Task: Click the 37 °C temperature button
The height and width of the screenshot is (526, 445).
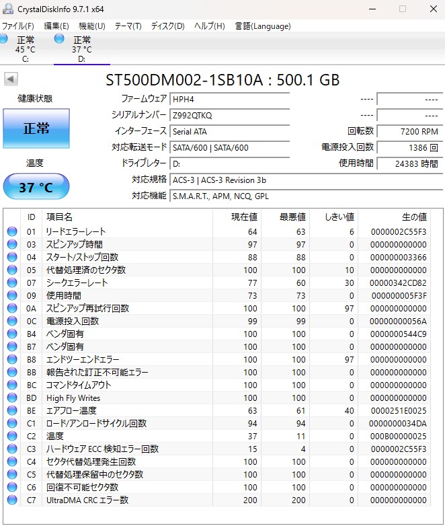Action: coord(36,186)
